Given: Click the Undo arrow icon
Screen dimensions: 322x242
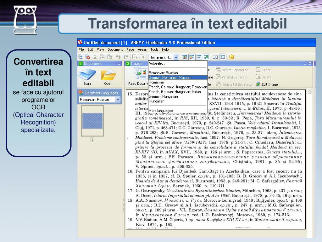Looking at the screenshot, I should 118,57.
